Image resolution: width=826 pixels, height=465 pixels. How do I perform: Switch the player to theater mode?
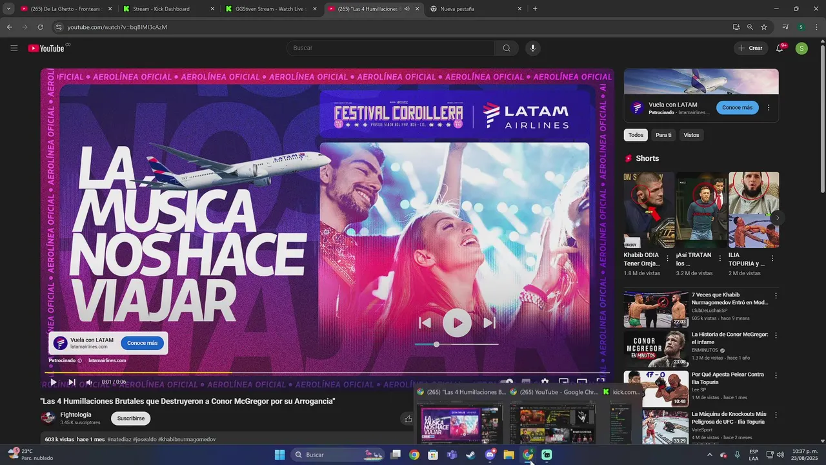[581, 382]
